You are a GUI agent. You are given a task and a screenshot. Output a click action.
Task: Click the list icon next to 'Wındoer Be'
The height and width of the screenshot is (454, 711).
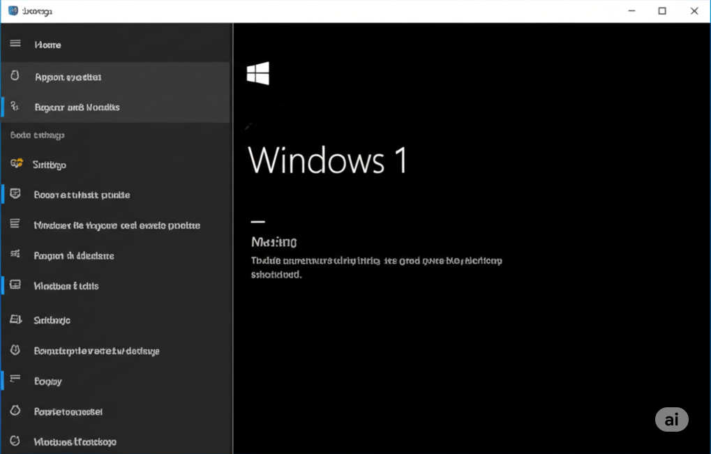click(x=15, y=223)
